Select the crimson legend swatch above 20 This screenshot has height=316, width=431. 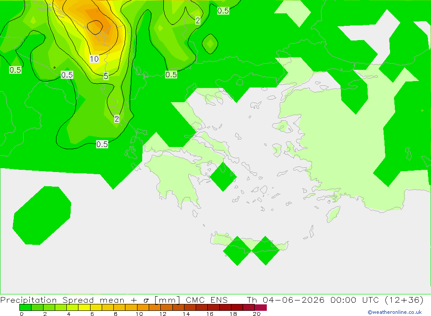coord(261,307)
